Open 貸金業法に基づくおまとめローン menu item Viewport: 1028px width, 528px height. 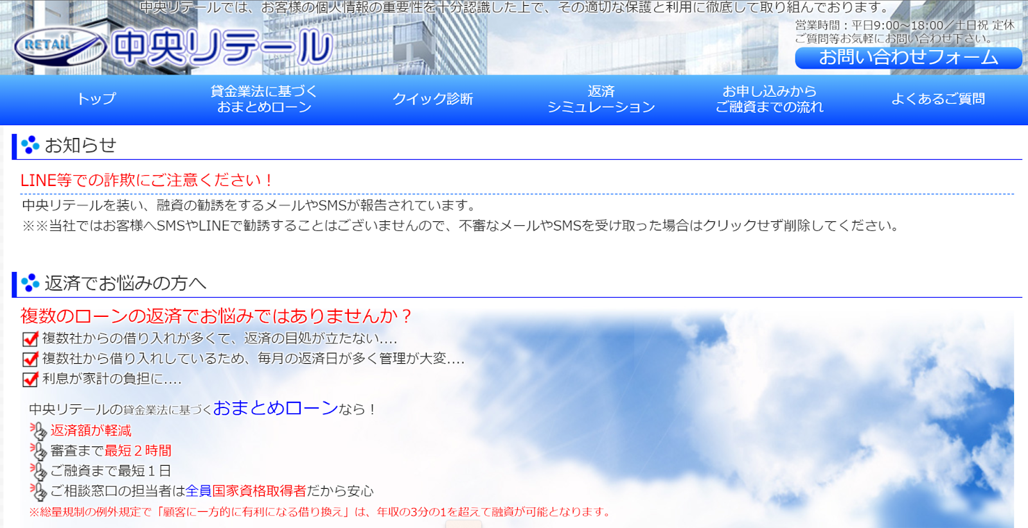pos(264,99)
